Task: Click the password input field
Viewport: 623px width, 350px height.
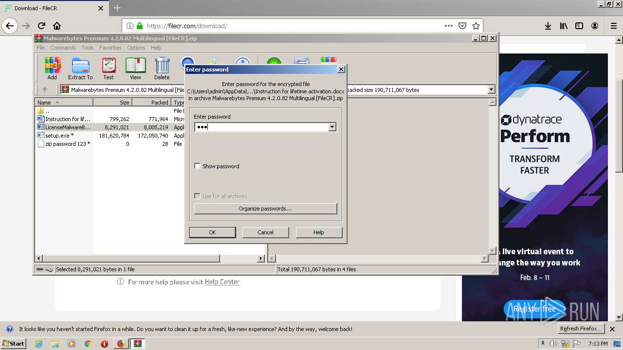Action: [x=261, y=127]
